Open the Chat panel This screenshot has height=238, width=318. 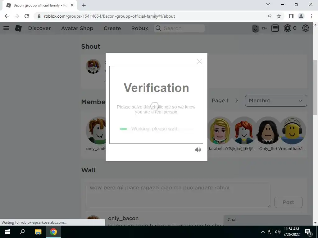(267, 220)
